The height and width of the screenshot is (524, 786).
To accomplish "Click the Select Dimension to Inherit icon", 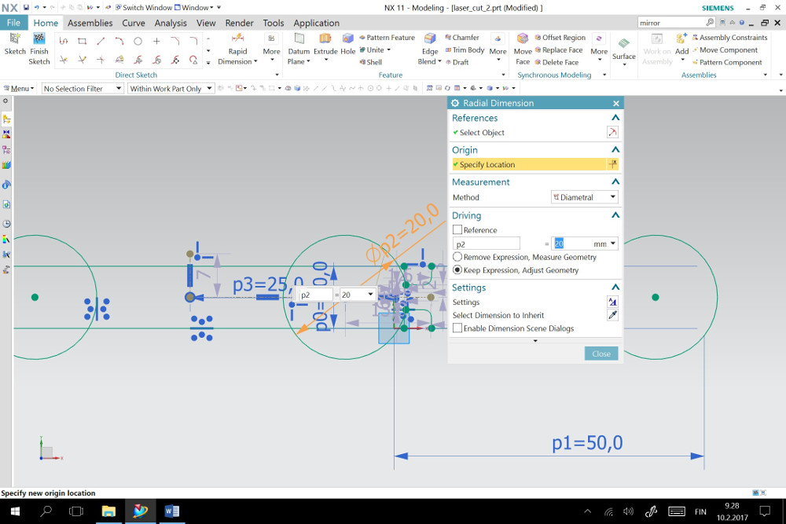I will (x=612, y=315).
